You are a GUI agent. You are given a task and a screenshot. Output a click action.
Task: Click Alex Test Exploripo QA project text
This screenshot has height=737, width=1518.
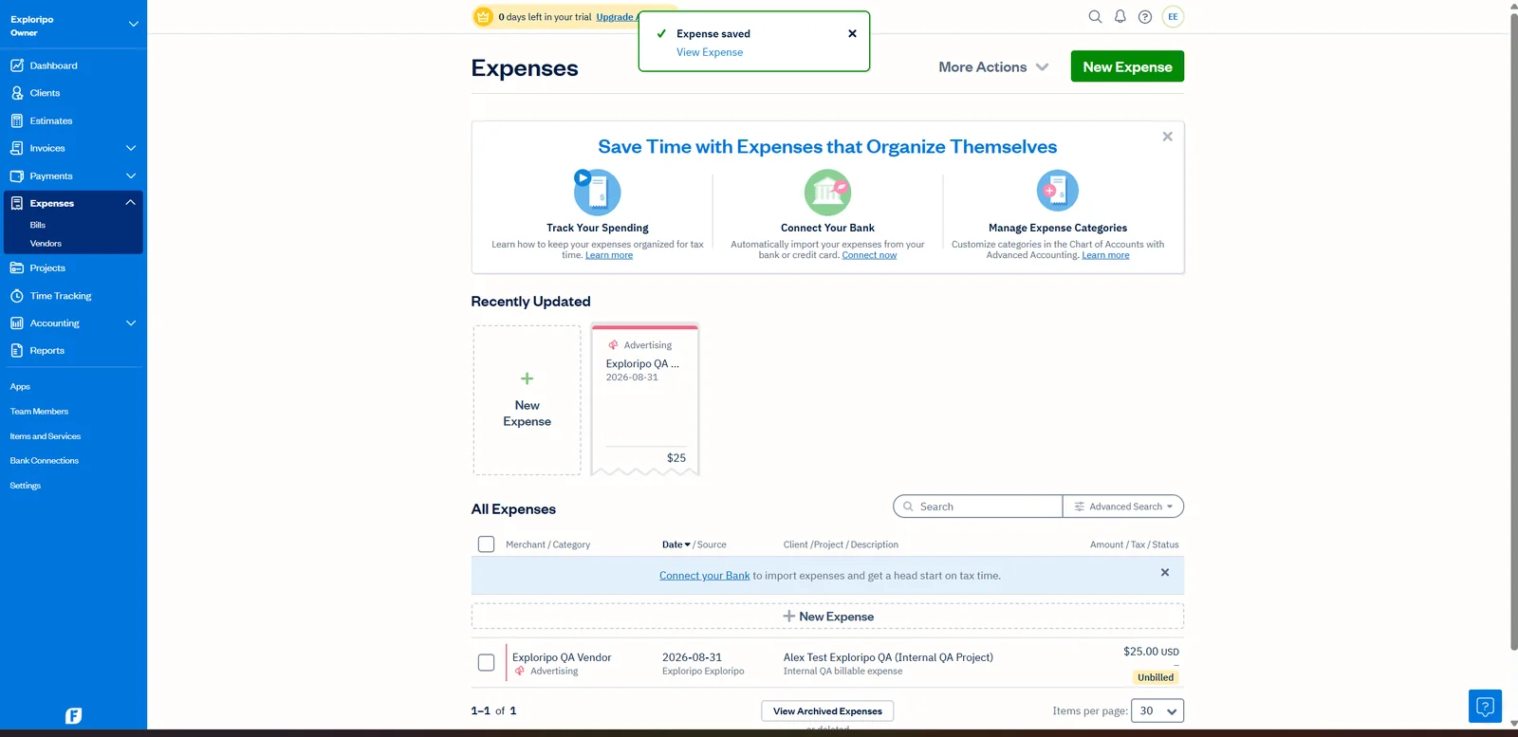pyautogui.click(x=888, y=657)
